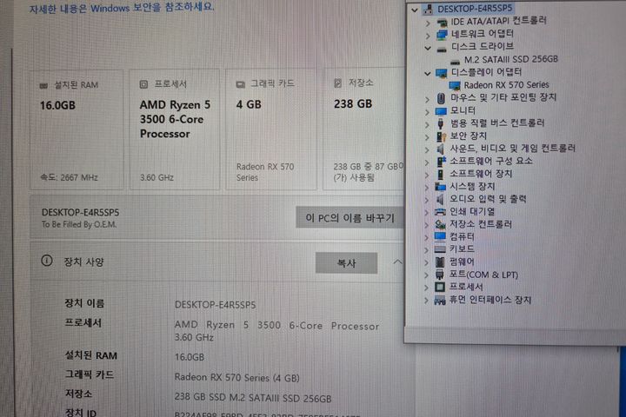This screenshot has height=417, width=626.
Task: Click the 시스템 장치 icon
Action: [440, 187]
